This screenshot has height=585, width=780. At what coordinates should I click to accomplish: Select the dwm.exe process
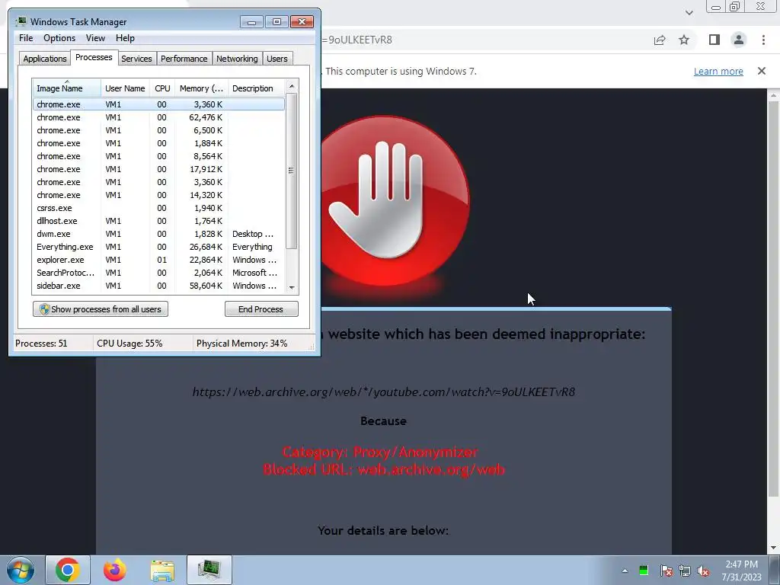(x=158, y=234)
